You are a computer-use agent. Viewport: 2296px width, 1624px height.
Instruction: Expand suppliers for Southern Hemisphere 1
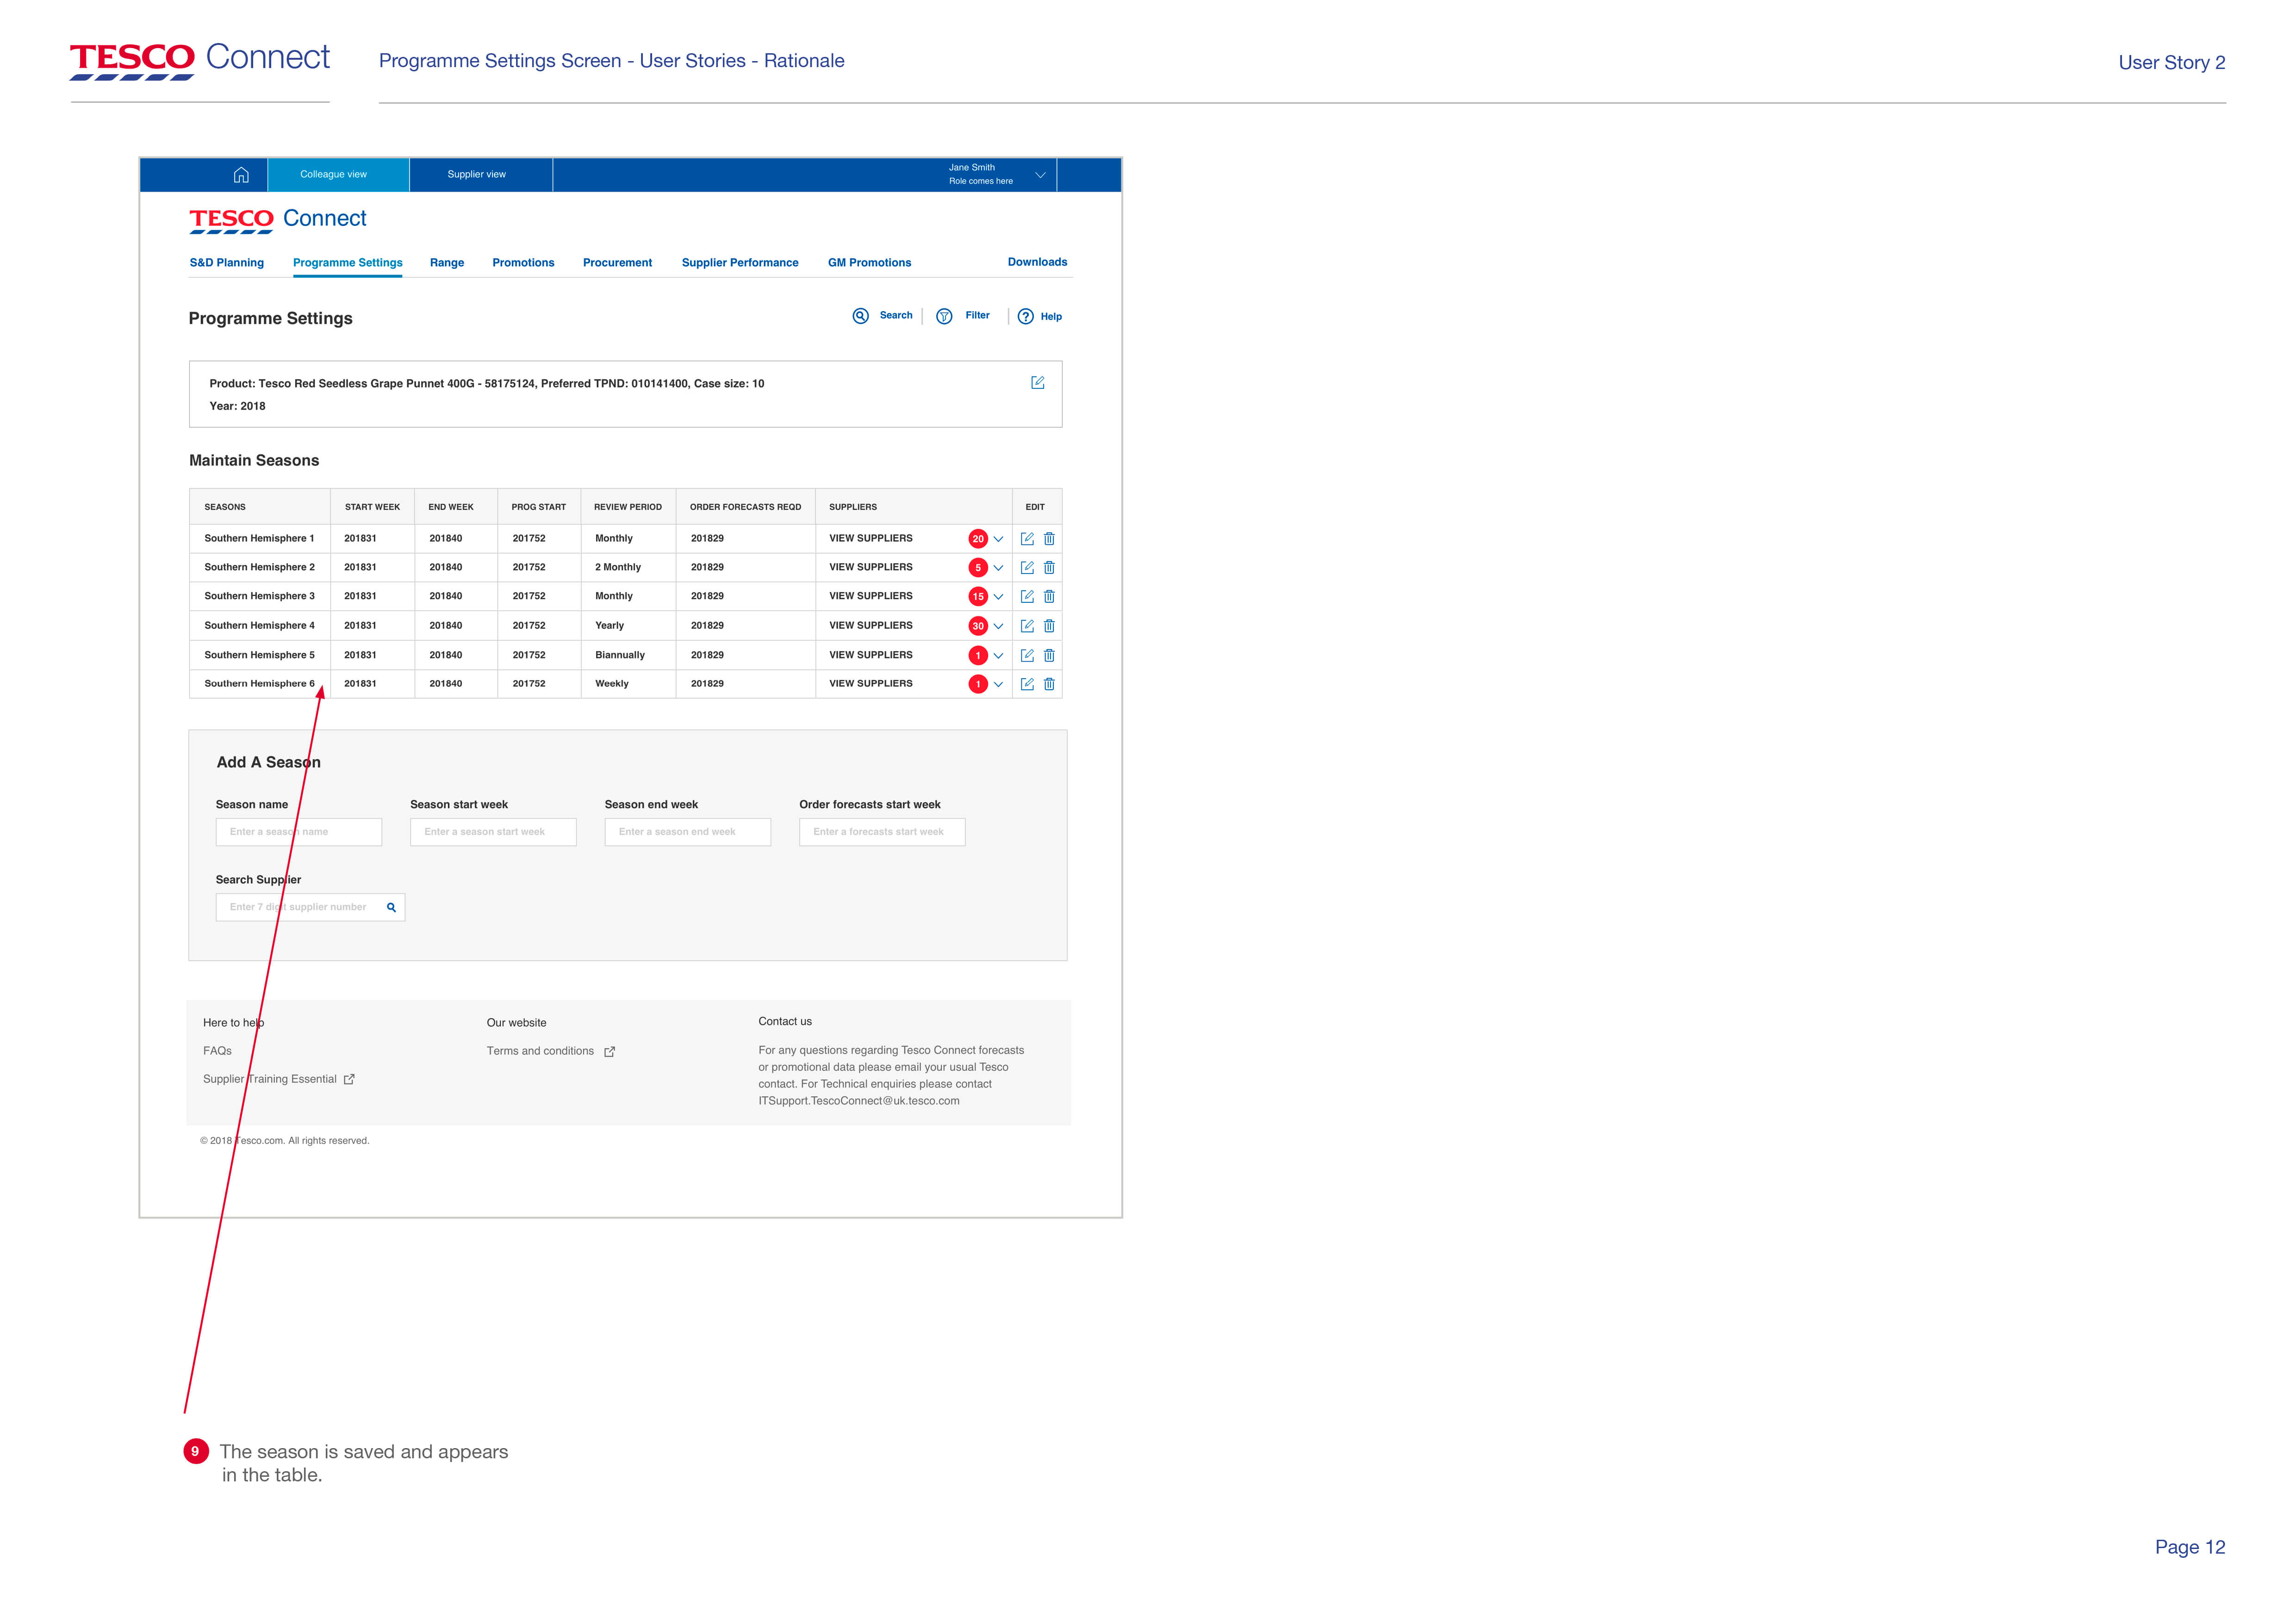(998, 539)
